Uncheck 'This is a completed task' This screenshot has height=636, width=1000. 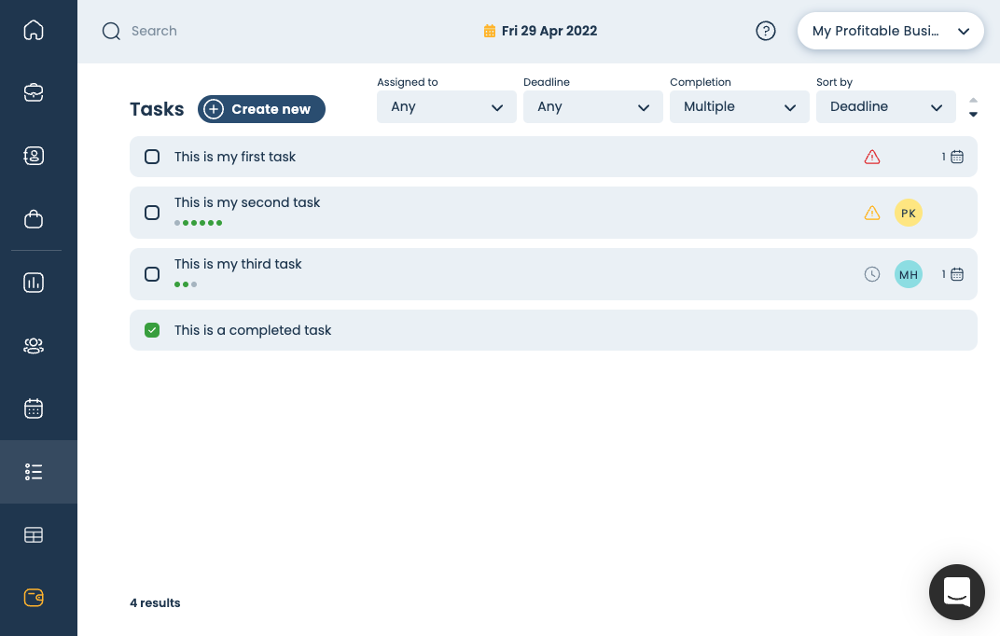tap(152, 330)
